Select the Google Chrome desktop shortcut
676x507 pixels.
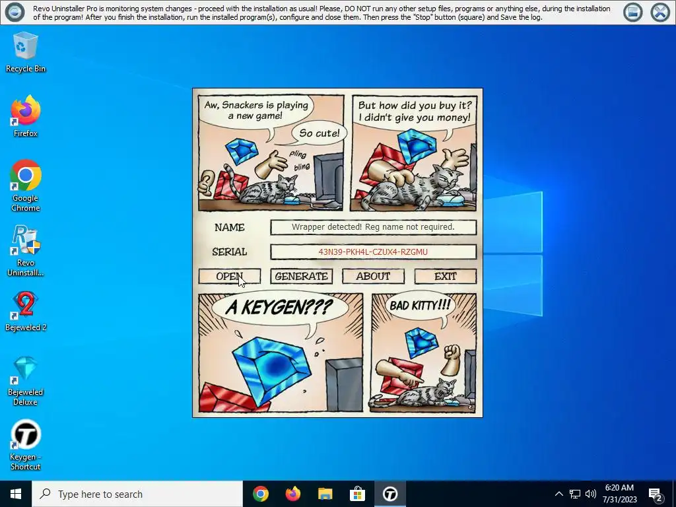click(26, 186)
